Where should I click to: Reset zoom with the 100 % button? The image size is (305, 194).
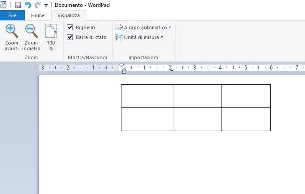[51, 37]
